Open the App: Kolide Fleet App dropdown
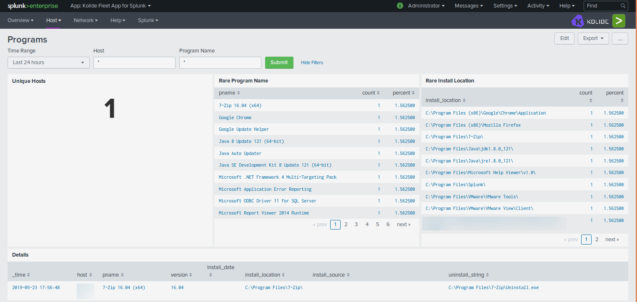 pos(110,6)
